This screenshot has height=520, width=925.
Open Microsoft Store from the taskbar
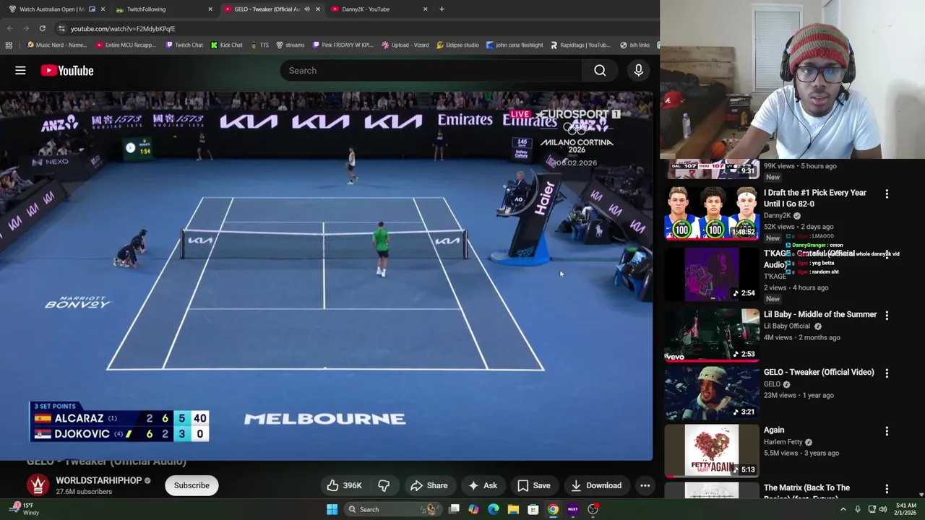[x=533, y=509]
